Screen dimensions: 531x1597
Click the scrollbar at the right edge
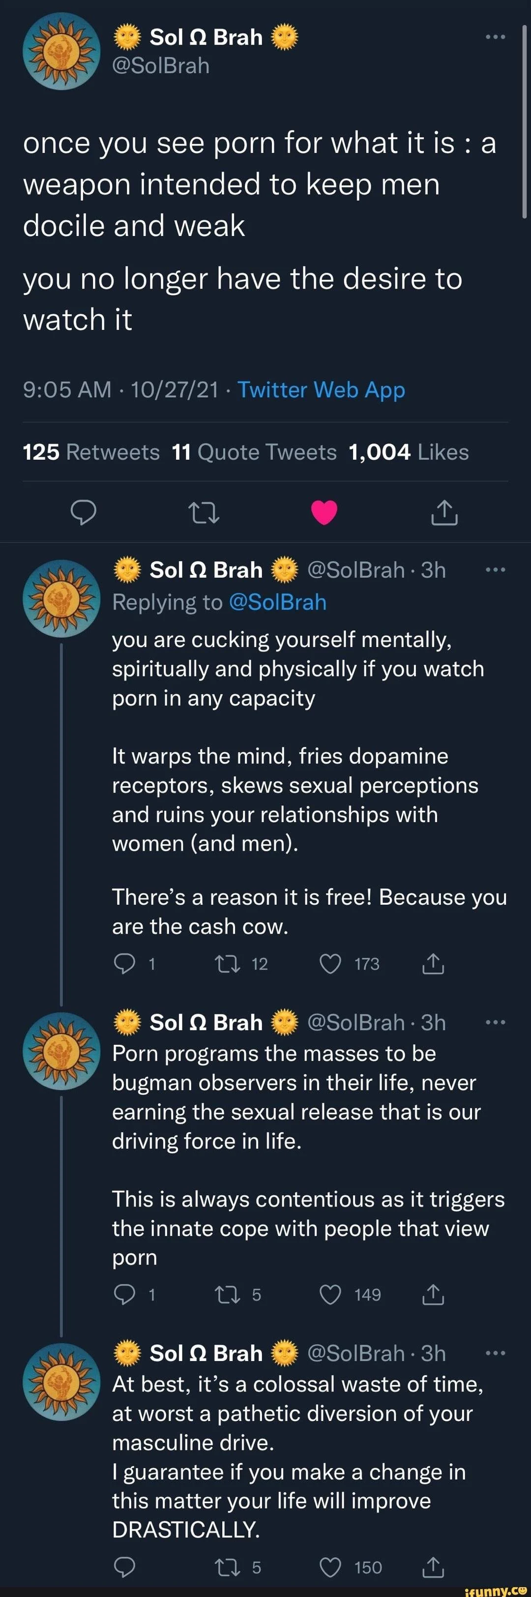525,124
